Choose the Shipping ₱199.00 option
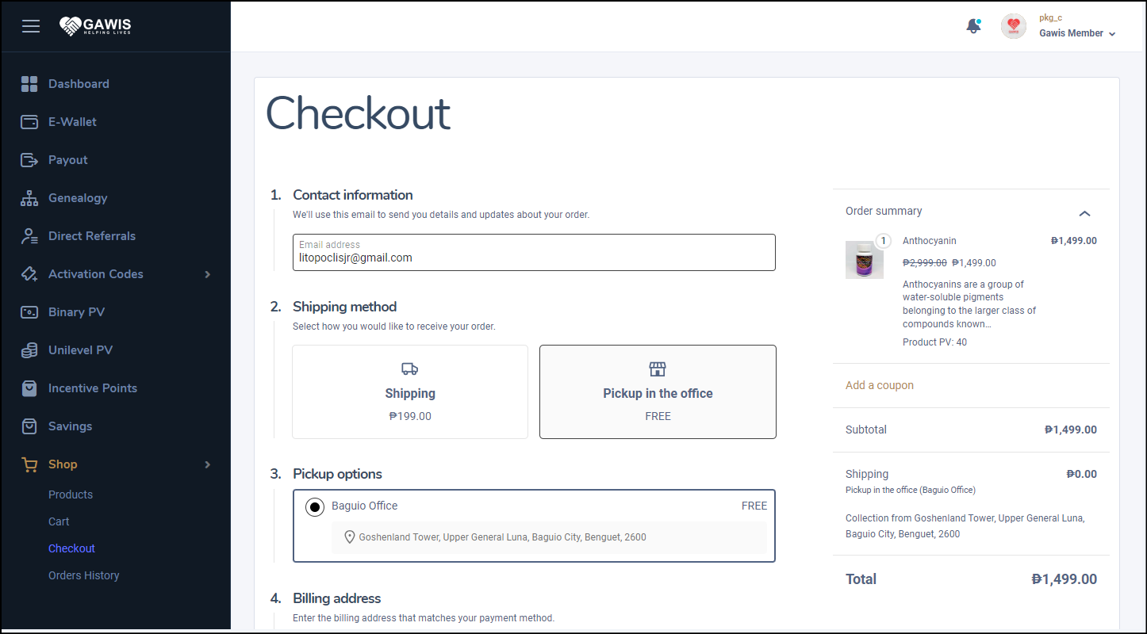This screenshot has height=634, width=1147. tap(409, 391)
